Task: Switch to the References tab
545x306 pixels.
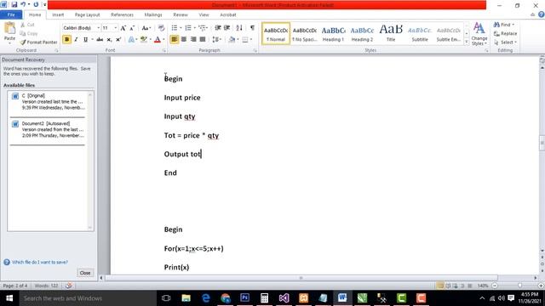Action: [122, 15]
